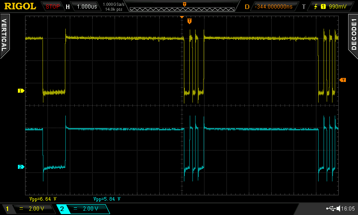Click the 1.000GSa/s sample rate readout
Viewport: 358px width, 215px height.
coord(114,4)
